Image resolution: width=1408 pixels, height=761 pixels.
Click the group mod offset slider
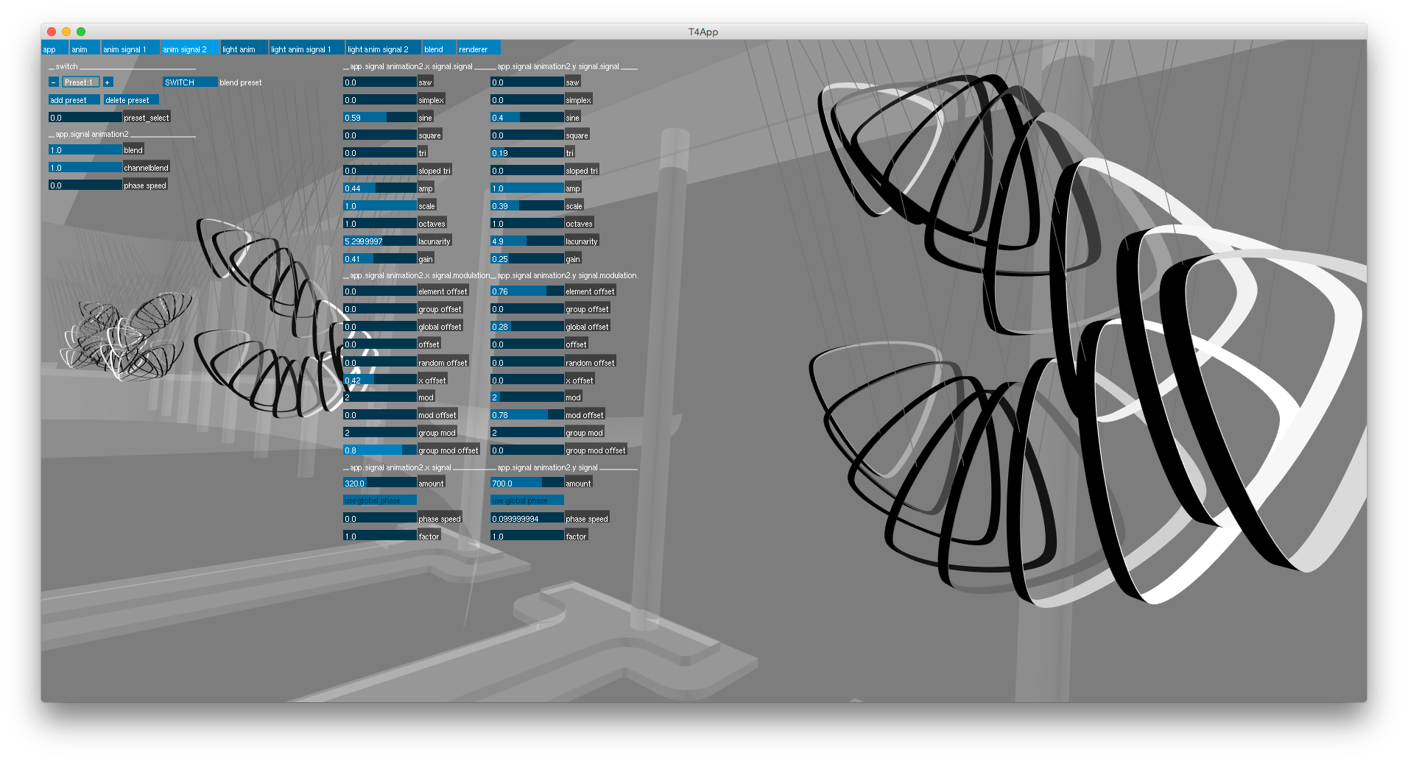pos(379,450)
